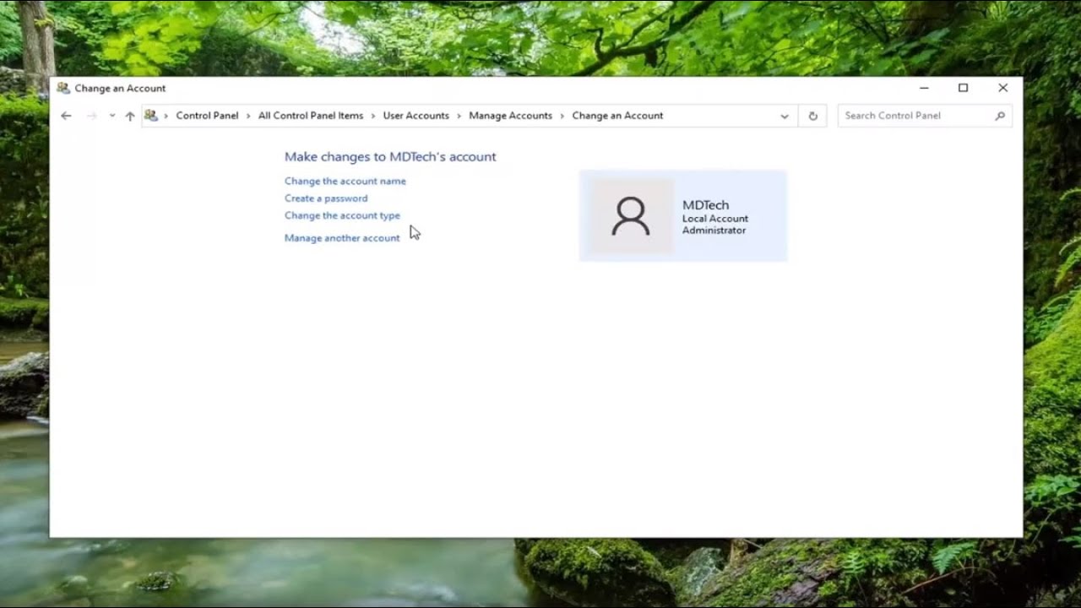Go to Manage Accounts breadcrumb
This screenshot has width=1081, height=608.
510,116
